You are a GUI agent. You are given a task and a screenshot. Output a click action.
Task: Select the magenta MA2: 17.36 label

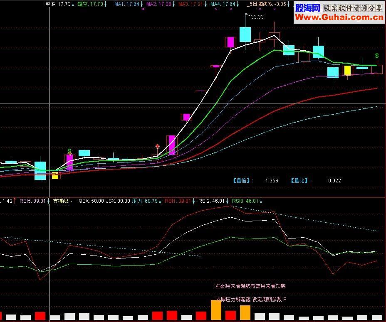tap(159, 4)
